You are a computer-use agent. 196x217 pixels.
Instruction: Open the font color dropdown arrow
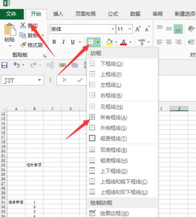point(131,42)
